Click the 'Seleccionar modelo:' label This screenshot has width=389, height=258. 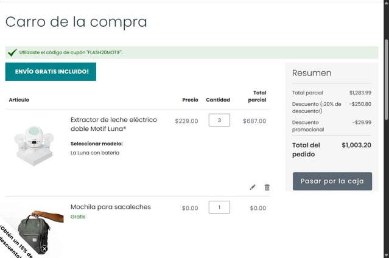97,144
